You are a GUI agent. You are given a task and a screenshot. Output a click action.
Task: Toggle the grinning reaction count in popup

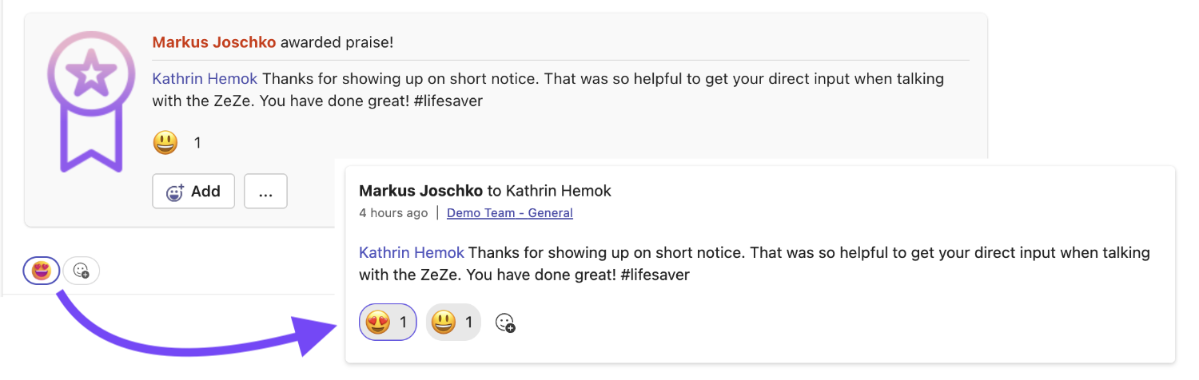[453, 323]
